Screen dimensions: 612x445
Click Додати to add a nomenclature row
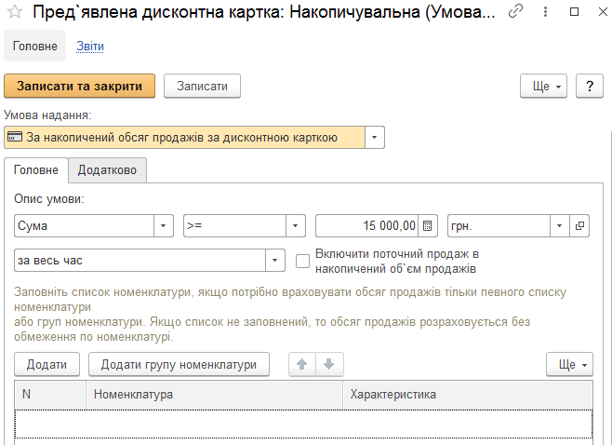pos(47,365)
